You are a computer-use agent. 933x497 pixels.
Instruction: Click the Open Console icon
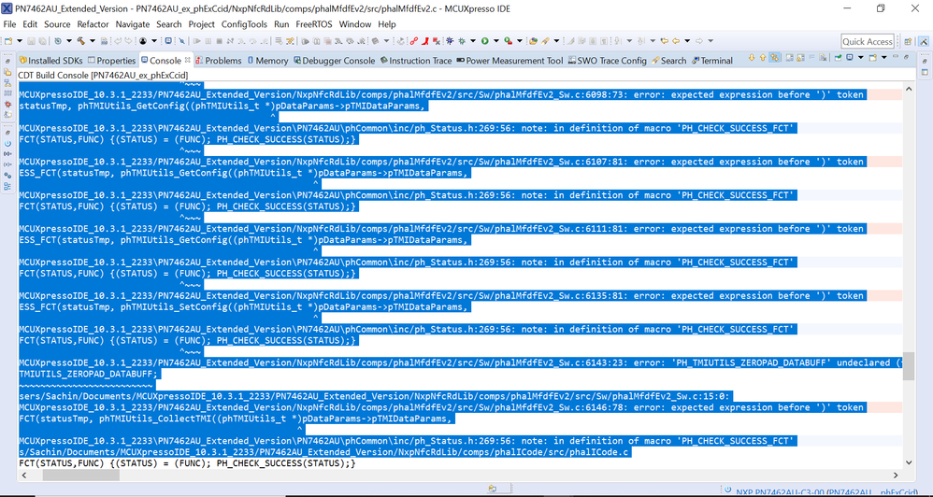pyautogui.click(x=872, y=58)
